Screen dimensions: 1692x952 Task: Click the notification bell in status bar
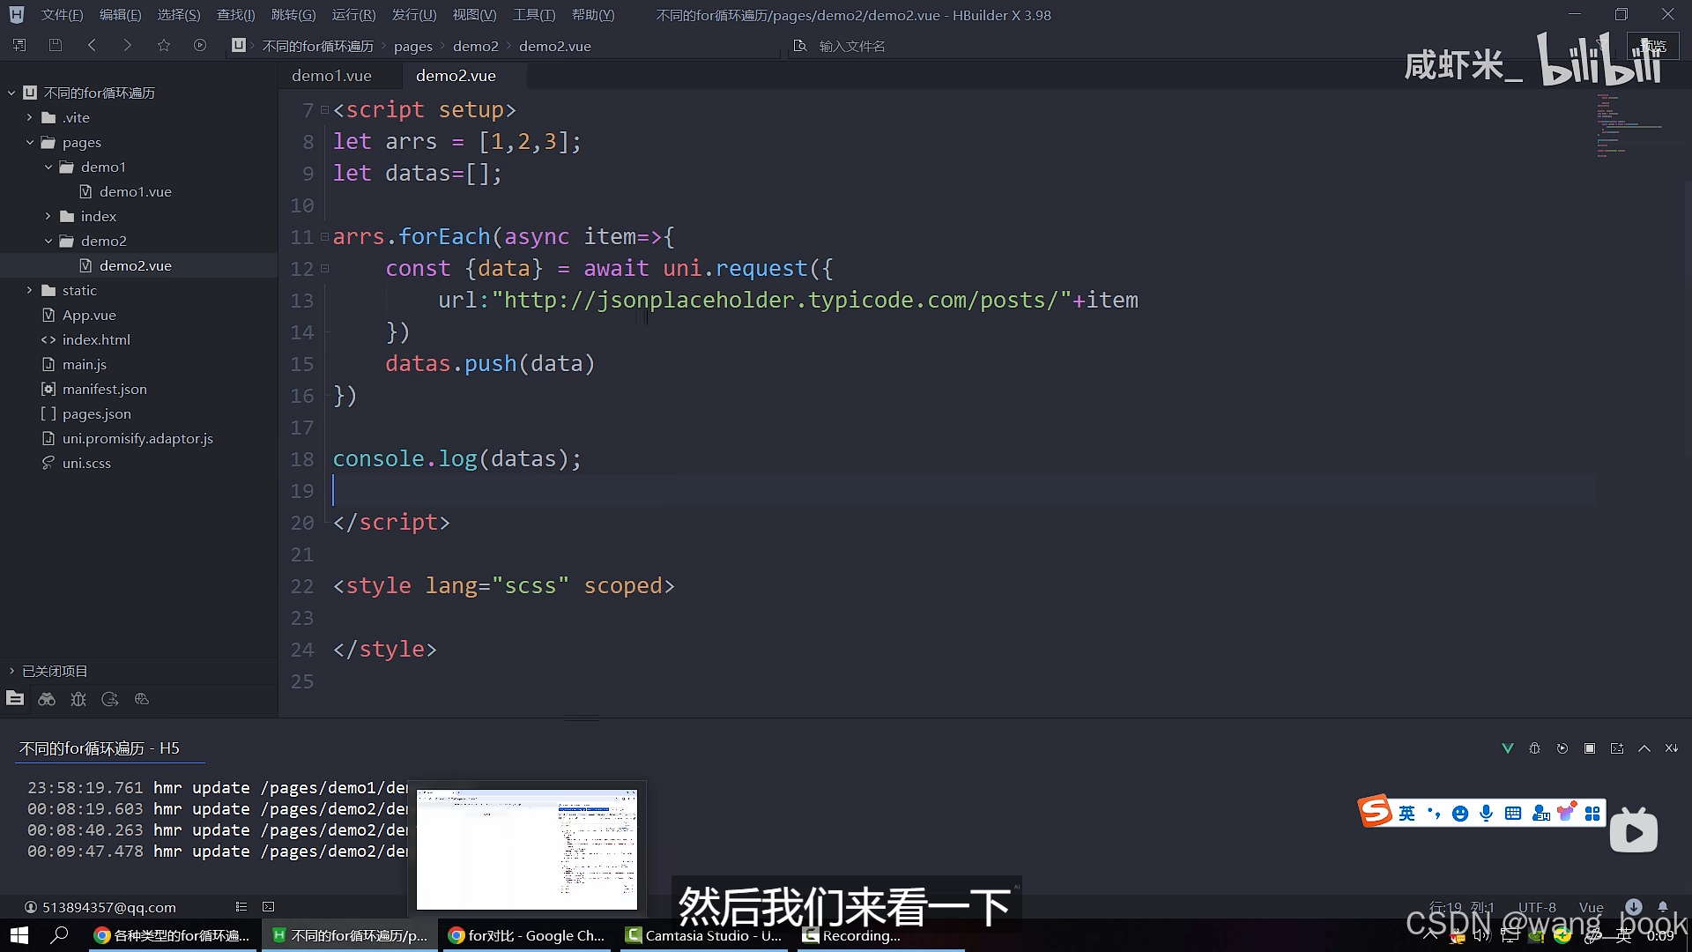tap(1662, 906)
